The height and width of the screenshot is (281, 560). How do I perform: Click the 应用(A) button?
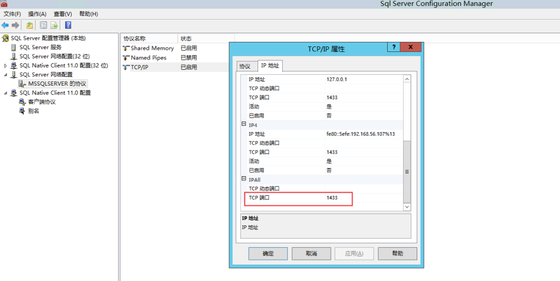pyautogui.click(x=354, y=254)
